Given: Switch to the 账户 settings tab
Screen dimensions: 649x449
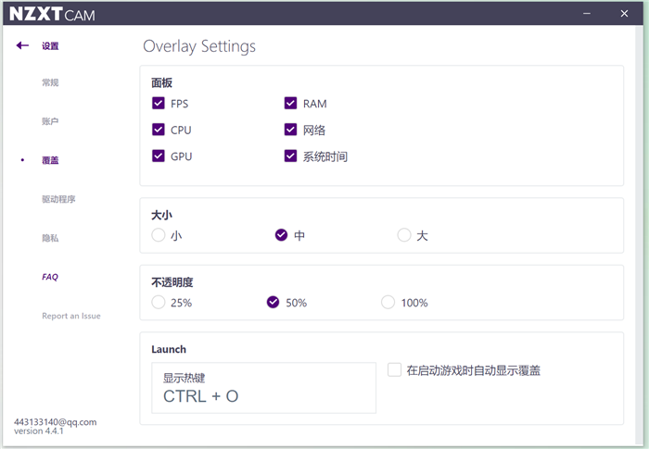Looking at the screenshot, I should point(50,121).
